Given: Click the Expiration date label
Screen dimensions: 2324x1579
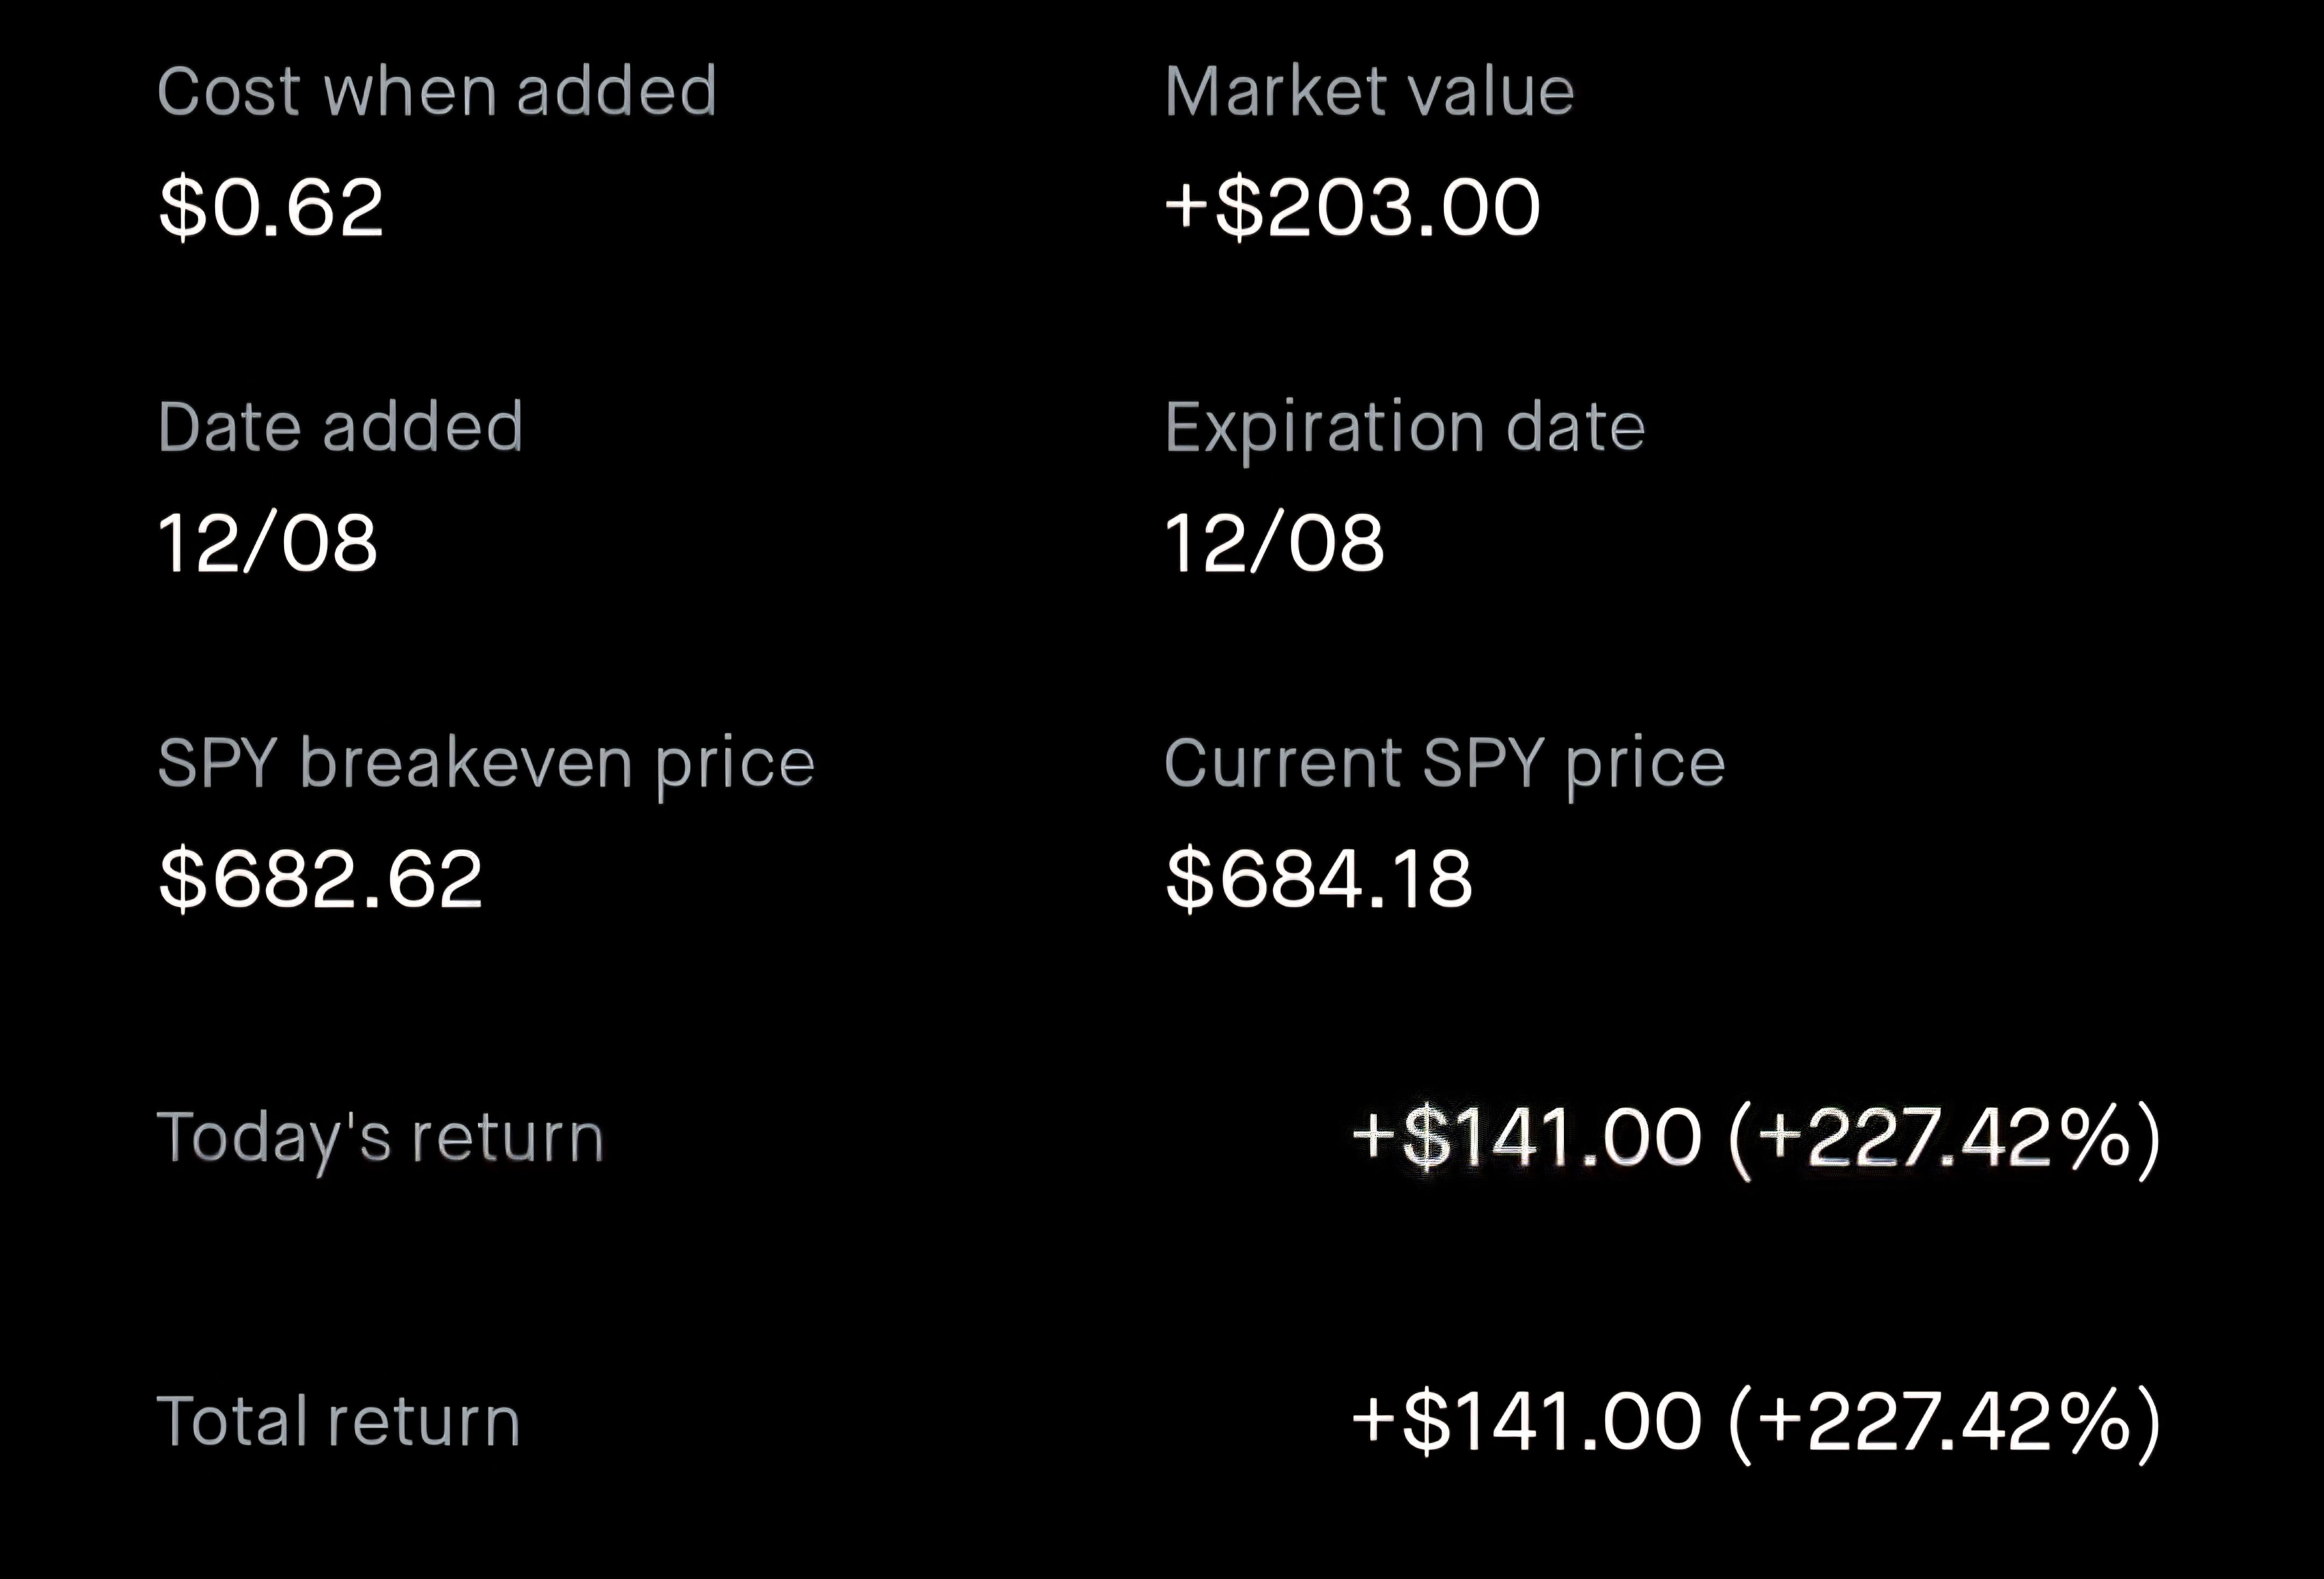Looking at the screenshot, I should 1404,427.
